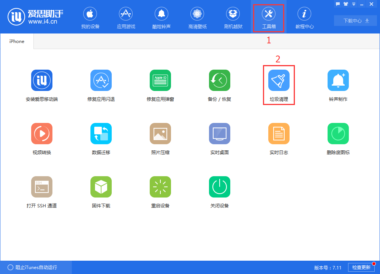
Task: Launch the 数据迁移 data migration tool
Action: 101,138
